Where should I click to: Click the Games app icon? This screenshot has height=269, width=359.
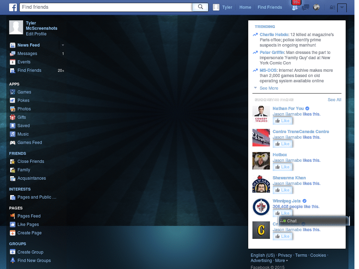[x=13, y=92]
